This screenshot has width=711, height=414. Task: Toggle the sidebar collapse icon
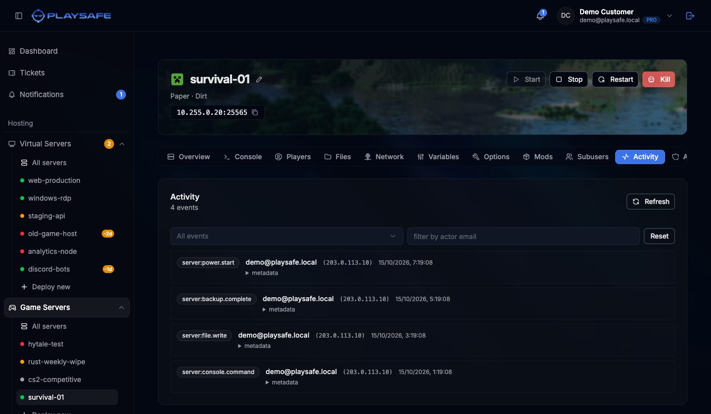tap(19, 16)
